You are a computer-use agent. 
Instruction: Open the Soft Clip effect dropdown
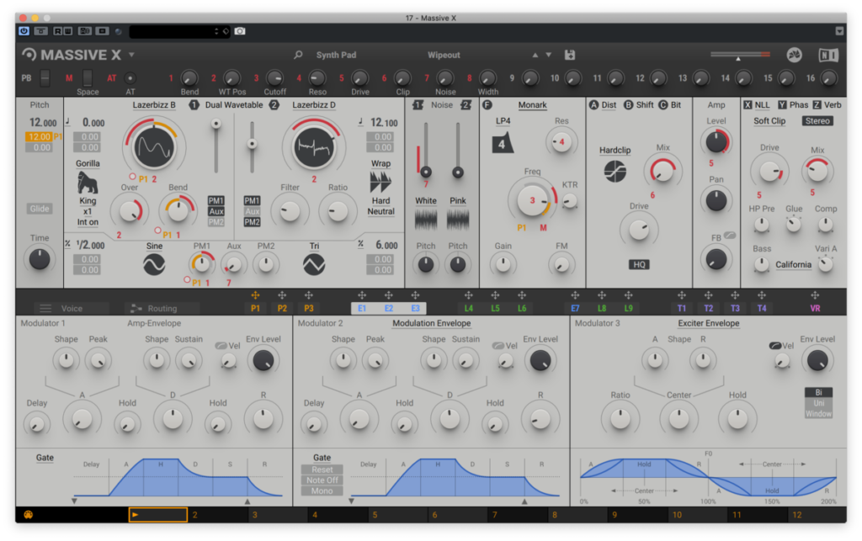click(x=769, y=121)
